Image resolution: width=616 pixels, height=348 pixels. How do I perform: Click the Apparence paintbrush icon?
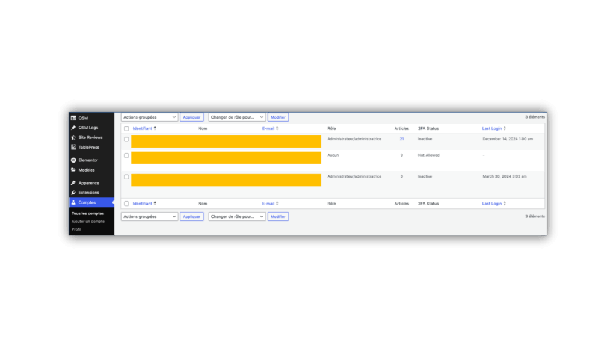[x=73, y=183]
